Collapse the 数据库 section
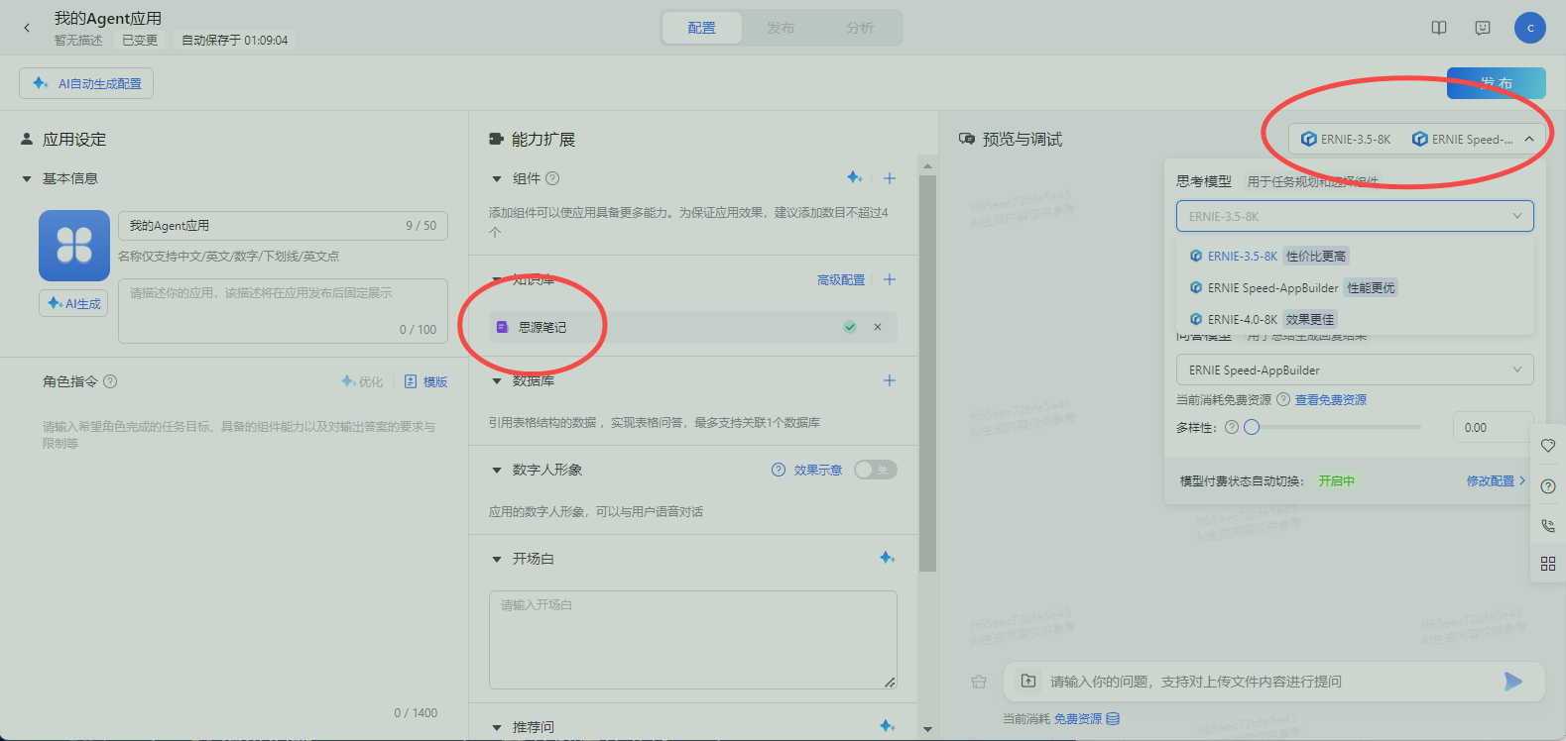1566x741 pixels. pyautogui.click(x=497, y=381)
